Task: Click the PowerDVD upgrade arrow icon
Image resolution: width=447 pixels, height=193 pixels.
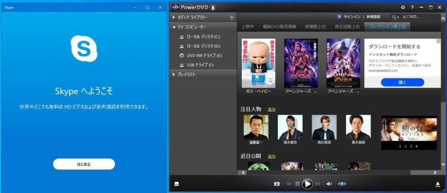Action: [x=213, y=7]
